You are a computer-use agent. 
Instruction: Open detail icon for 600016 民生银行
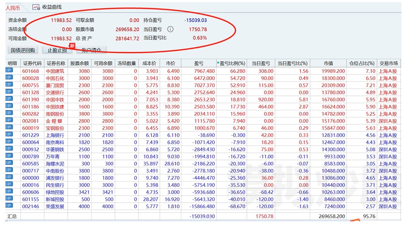(9, 184)
